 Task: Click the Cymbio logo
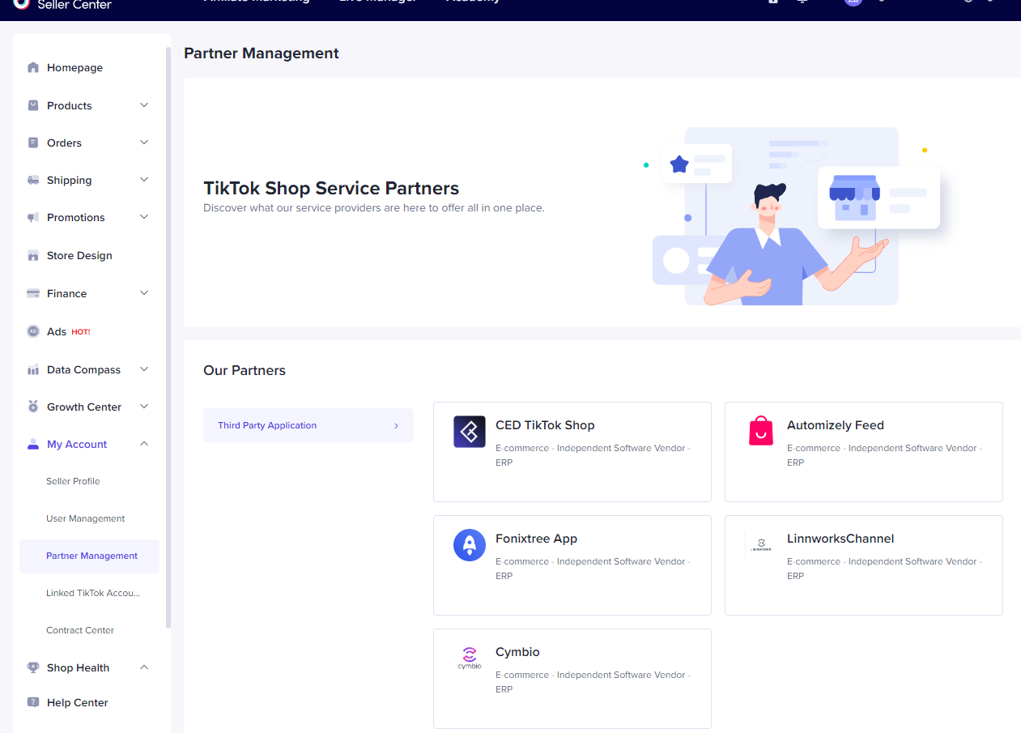tap(470, 658)
